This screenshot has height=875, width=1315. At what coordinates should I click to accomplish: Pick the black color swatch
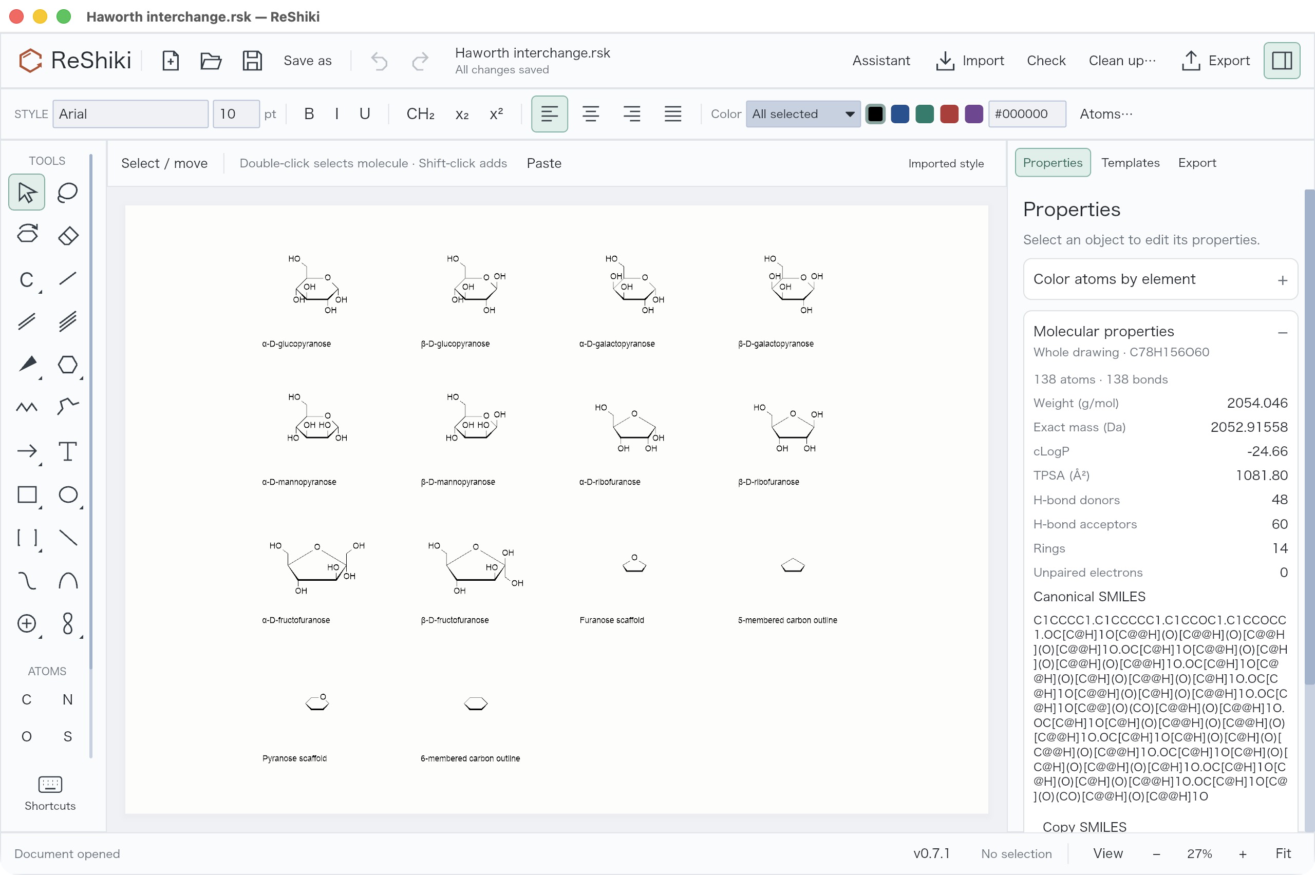875,114
